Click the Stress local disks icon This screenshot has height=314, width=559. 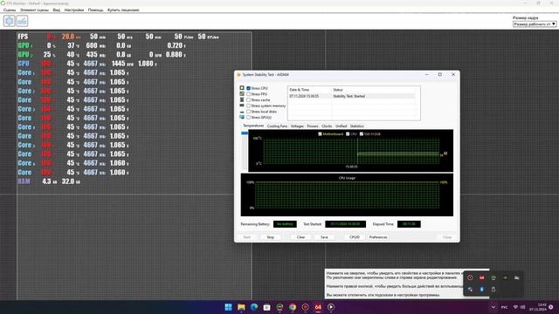242,112
